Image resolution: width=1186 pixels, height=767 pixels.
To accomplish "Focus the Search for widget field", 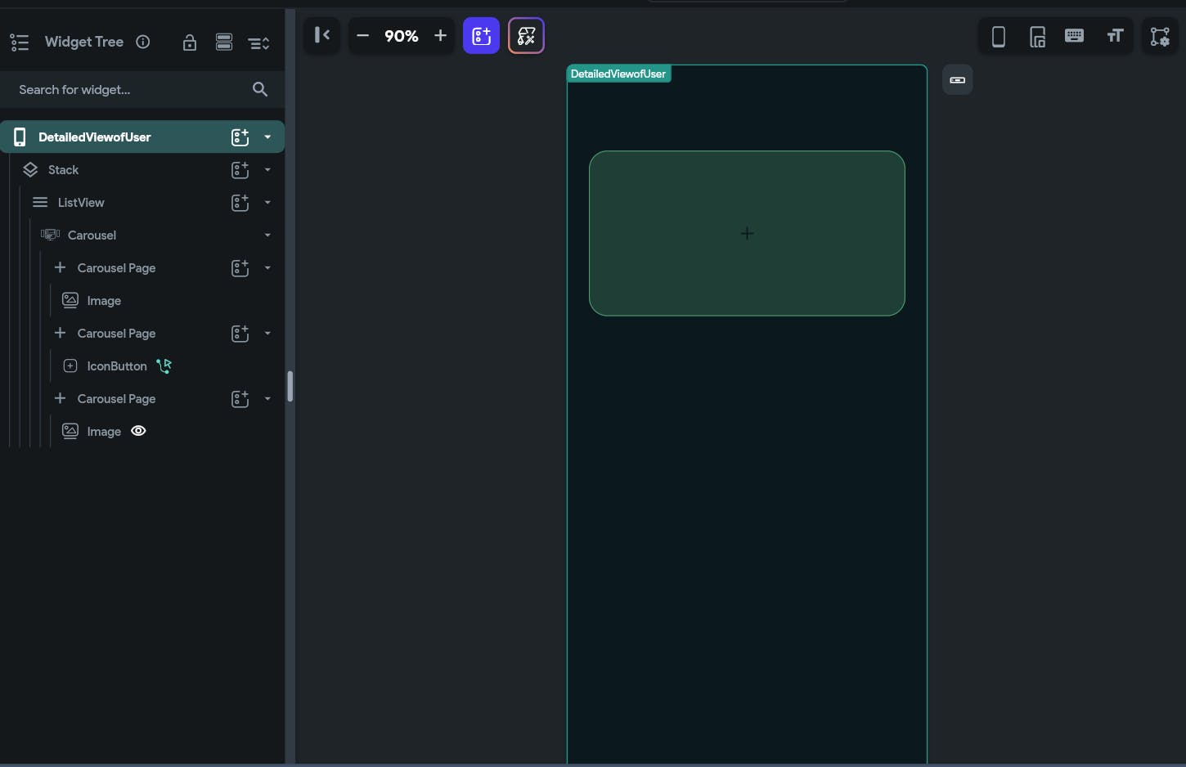I will (x=142, y=89).
